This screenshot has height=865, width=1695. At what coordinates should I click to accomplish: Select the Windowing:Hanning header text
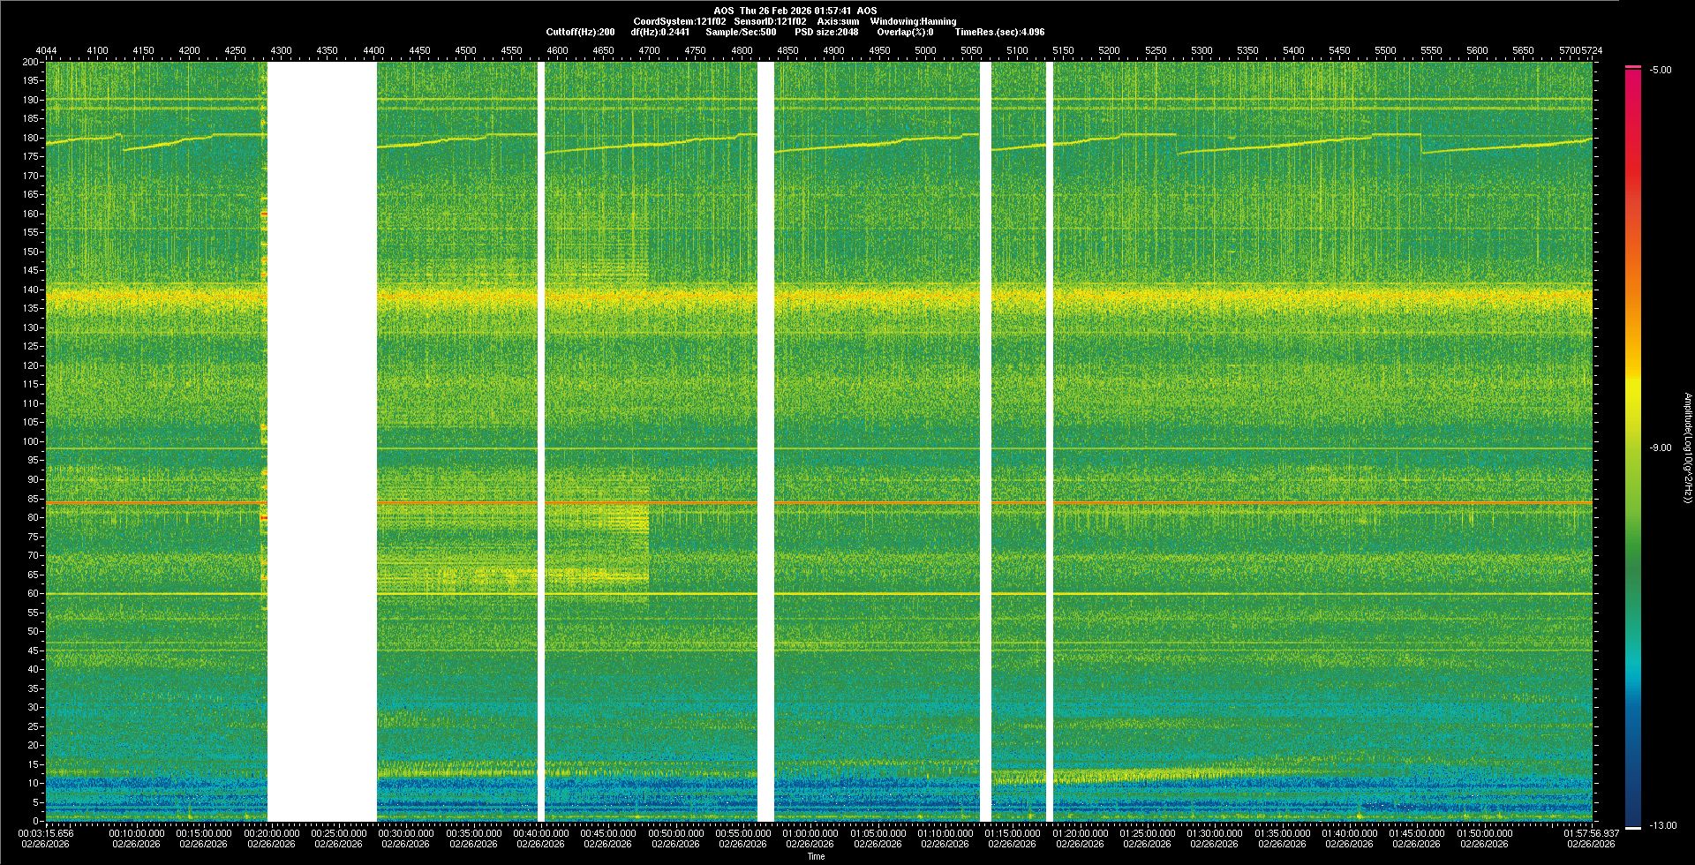913,21
